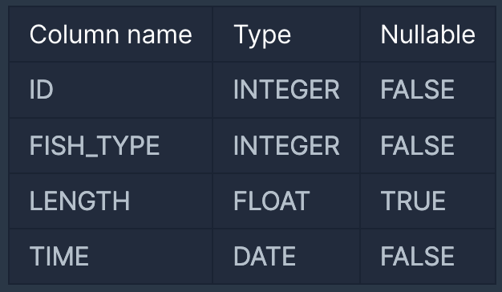The height and width of the screenshot is (292, 502).
Task: Select the ID column name cell
Action: point(111,90)
